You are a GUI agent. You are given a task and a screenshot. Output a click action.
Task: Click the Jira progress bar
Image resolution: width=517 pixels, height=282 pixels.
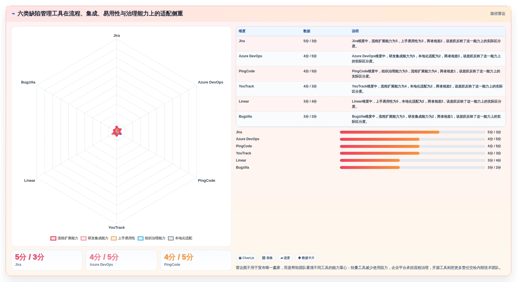point(412,132)
